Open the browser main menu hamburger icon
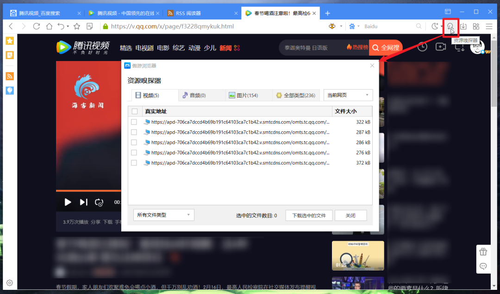 point(489,26)
